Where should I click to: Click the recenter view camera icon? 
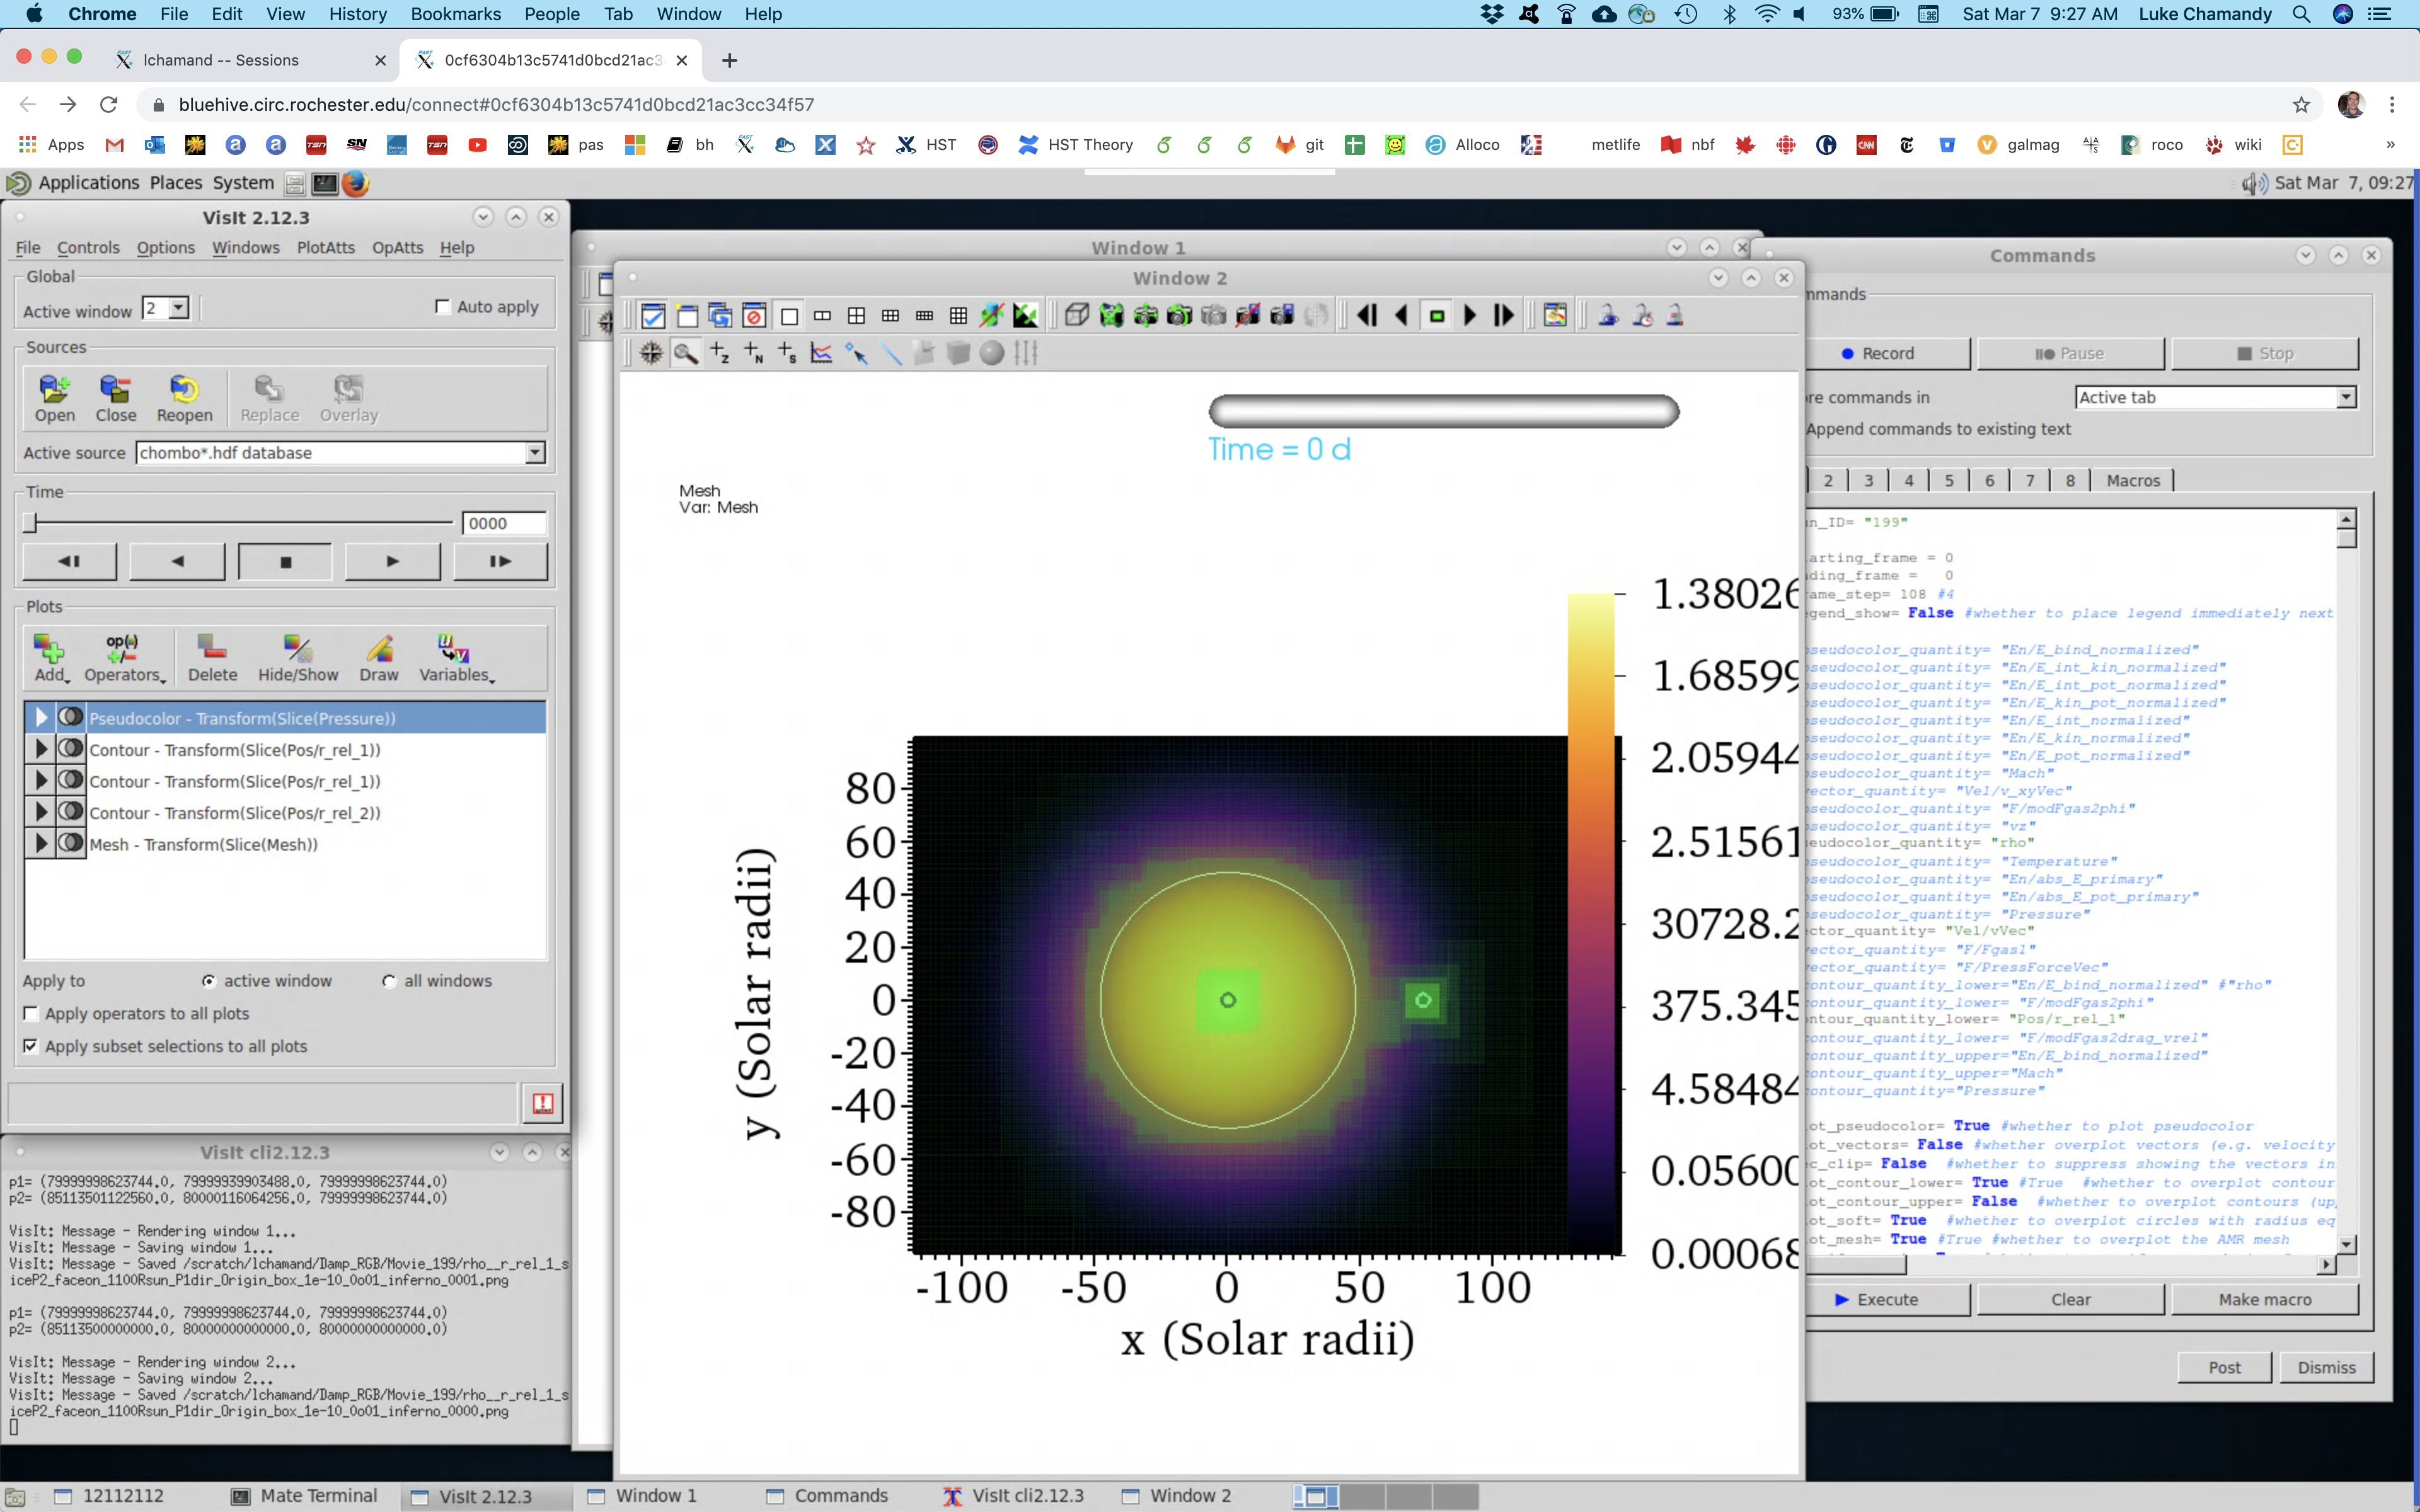1145,316
